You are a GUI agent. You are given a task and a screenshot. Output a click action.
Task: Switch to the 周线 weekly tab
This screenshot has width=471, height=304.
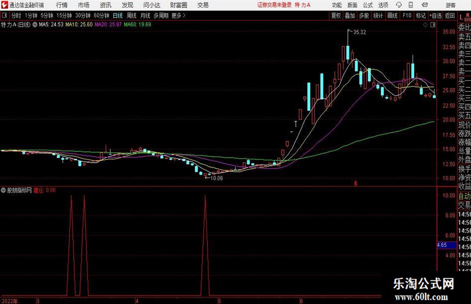click(x=132, y=15)
